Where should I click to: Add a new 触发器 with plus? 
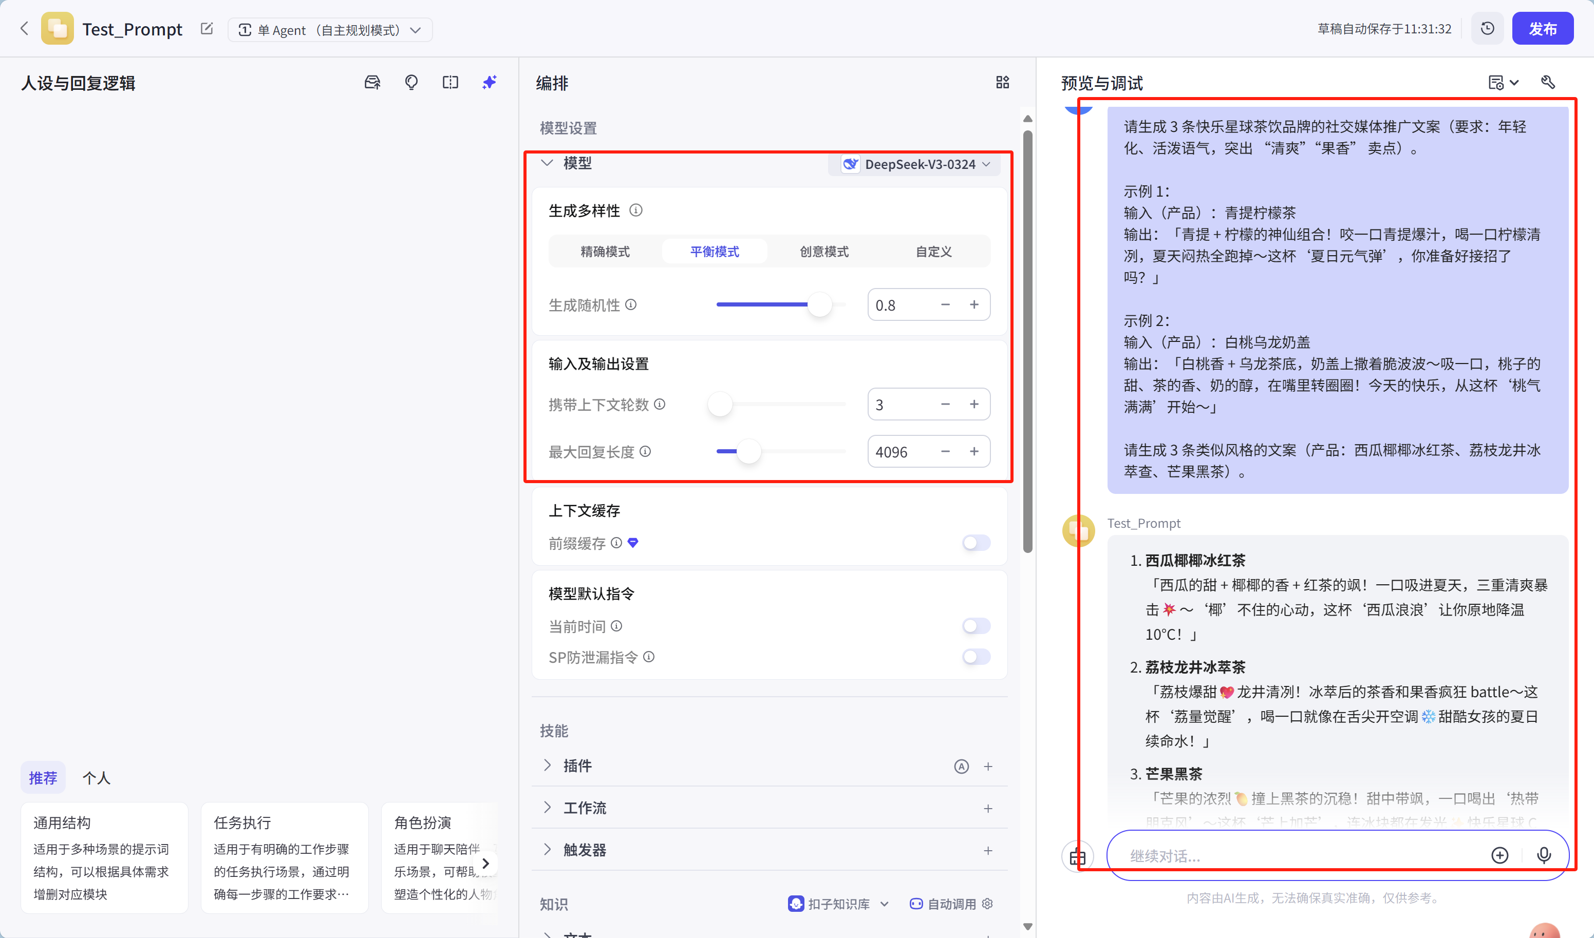click(988, 851)
